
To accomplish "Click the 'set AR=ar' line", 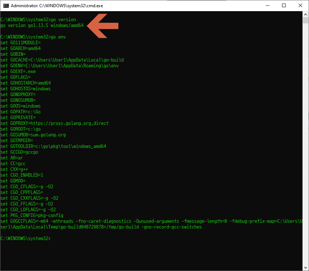I will 12,158.
